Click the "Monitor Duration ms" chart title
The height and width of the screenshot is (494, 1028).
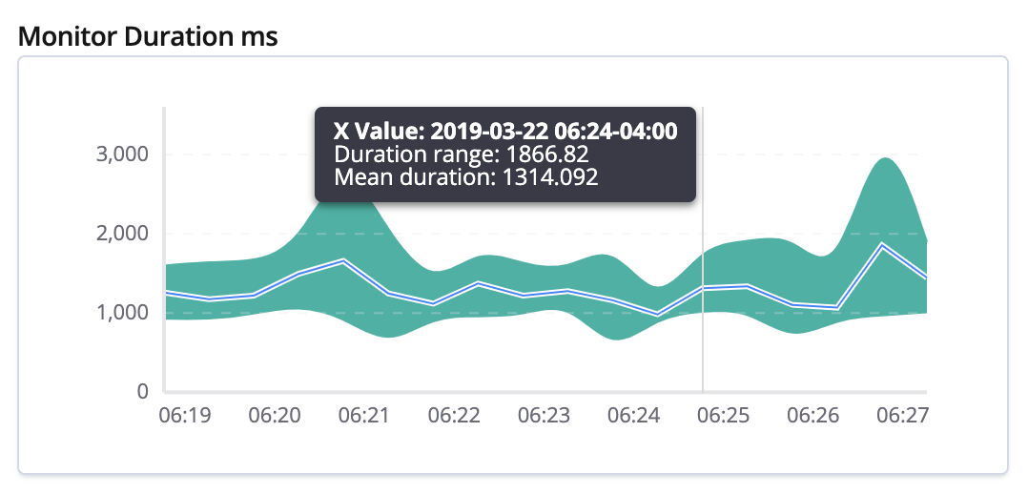tap(148, 37)
